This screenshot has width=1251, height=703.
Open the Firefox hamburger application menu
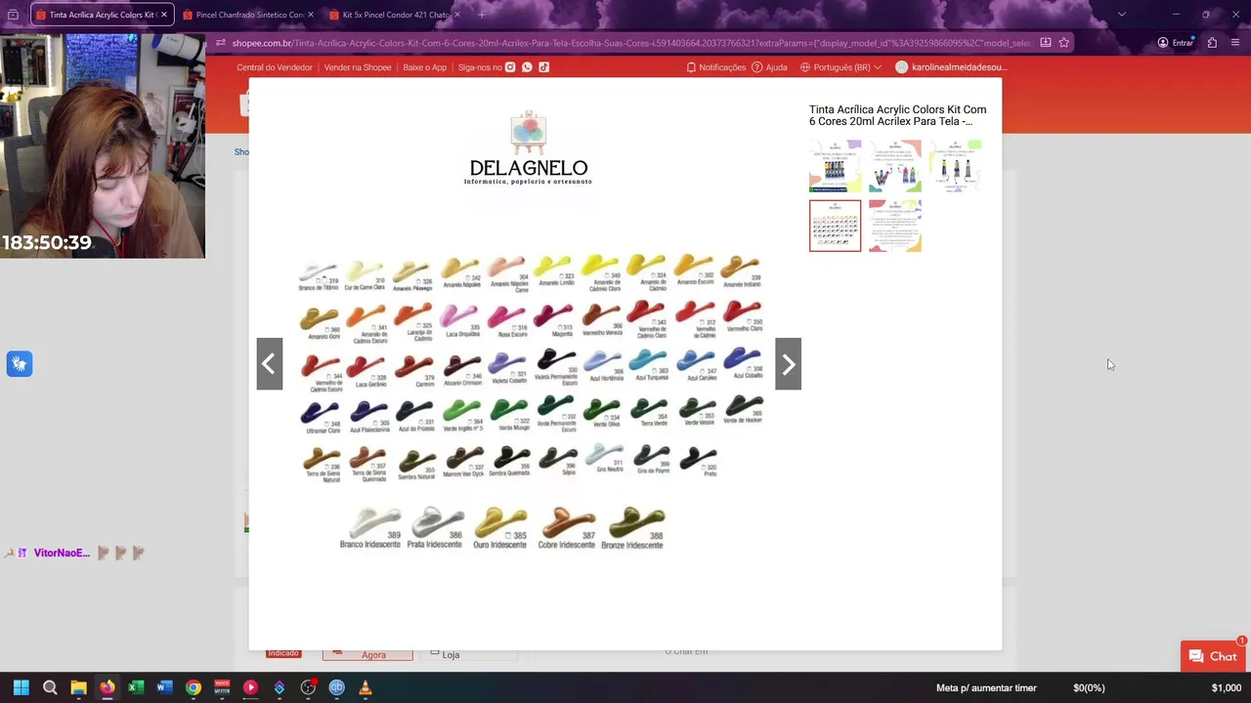pyautogui.click(x=1235, y=43)
